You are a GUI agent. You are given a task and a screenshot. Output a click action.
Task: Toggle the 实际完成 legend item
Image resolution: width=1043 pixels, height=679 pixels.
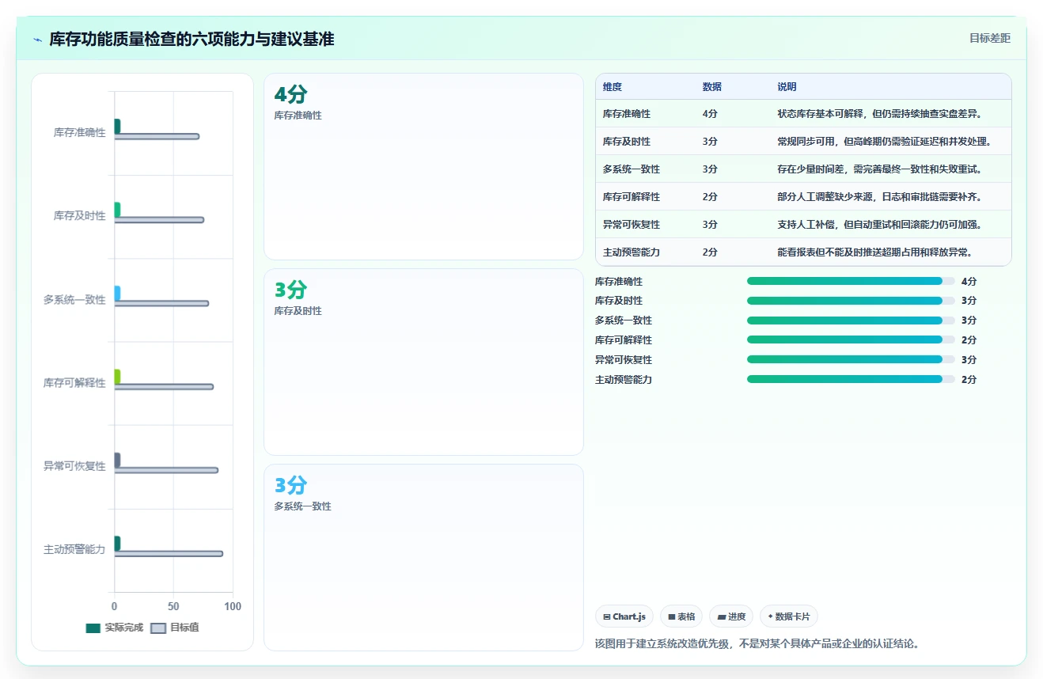pyautogui.click(x=115, y=628)
